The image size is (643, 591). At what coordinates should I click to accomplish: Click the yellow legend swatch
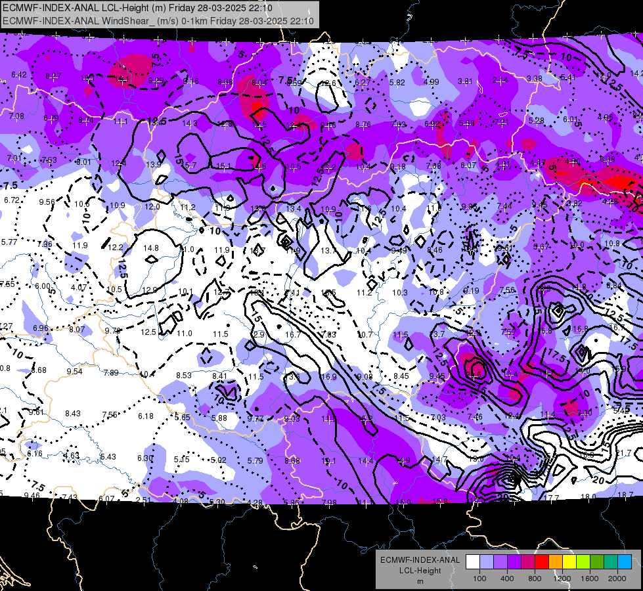click(569, 561)
